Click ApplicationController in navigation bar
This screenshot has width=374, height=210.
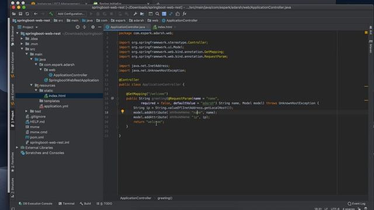tap(179, 20)
